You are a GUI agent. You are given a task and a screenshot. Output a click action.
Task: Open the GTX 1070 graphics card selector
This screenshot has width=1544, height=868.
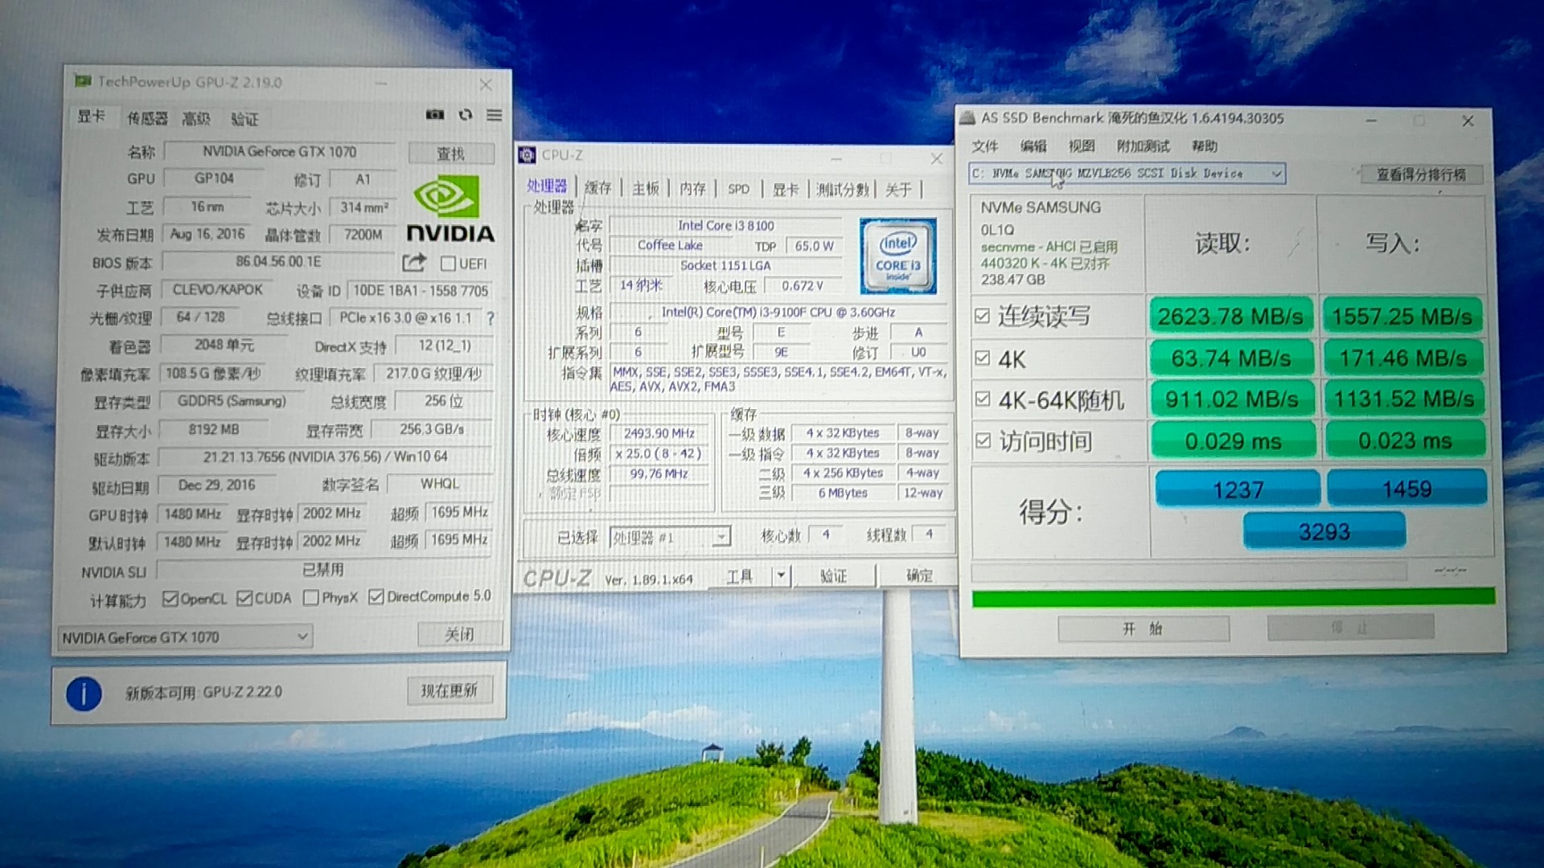(x=302, y=636)
